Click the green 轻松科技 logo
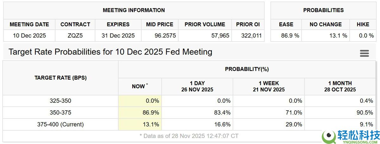Viewport: 380px width, 144px height. click(x=351, y=136)
